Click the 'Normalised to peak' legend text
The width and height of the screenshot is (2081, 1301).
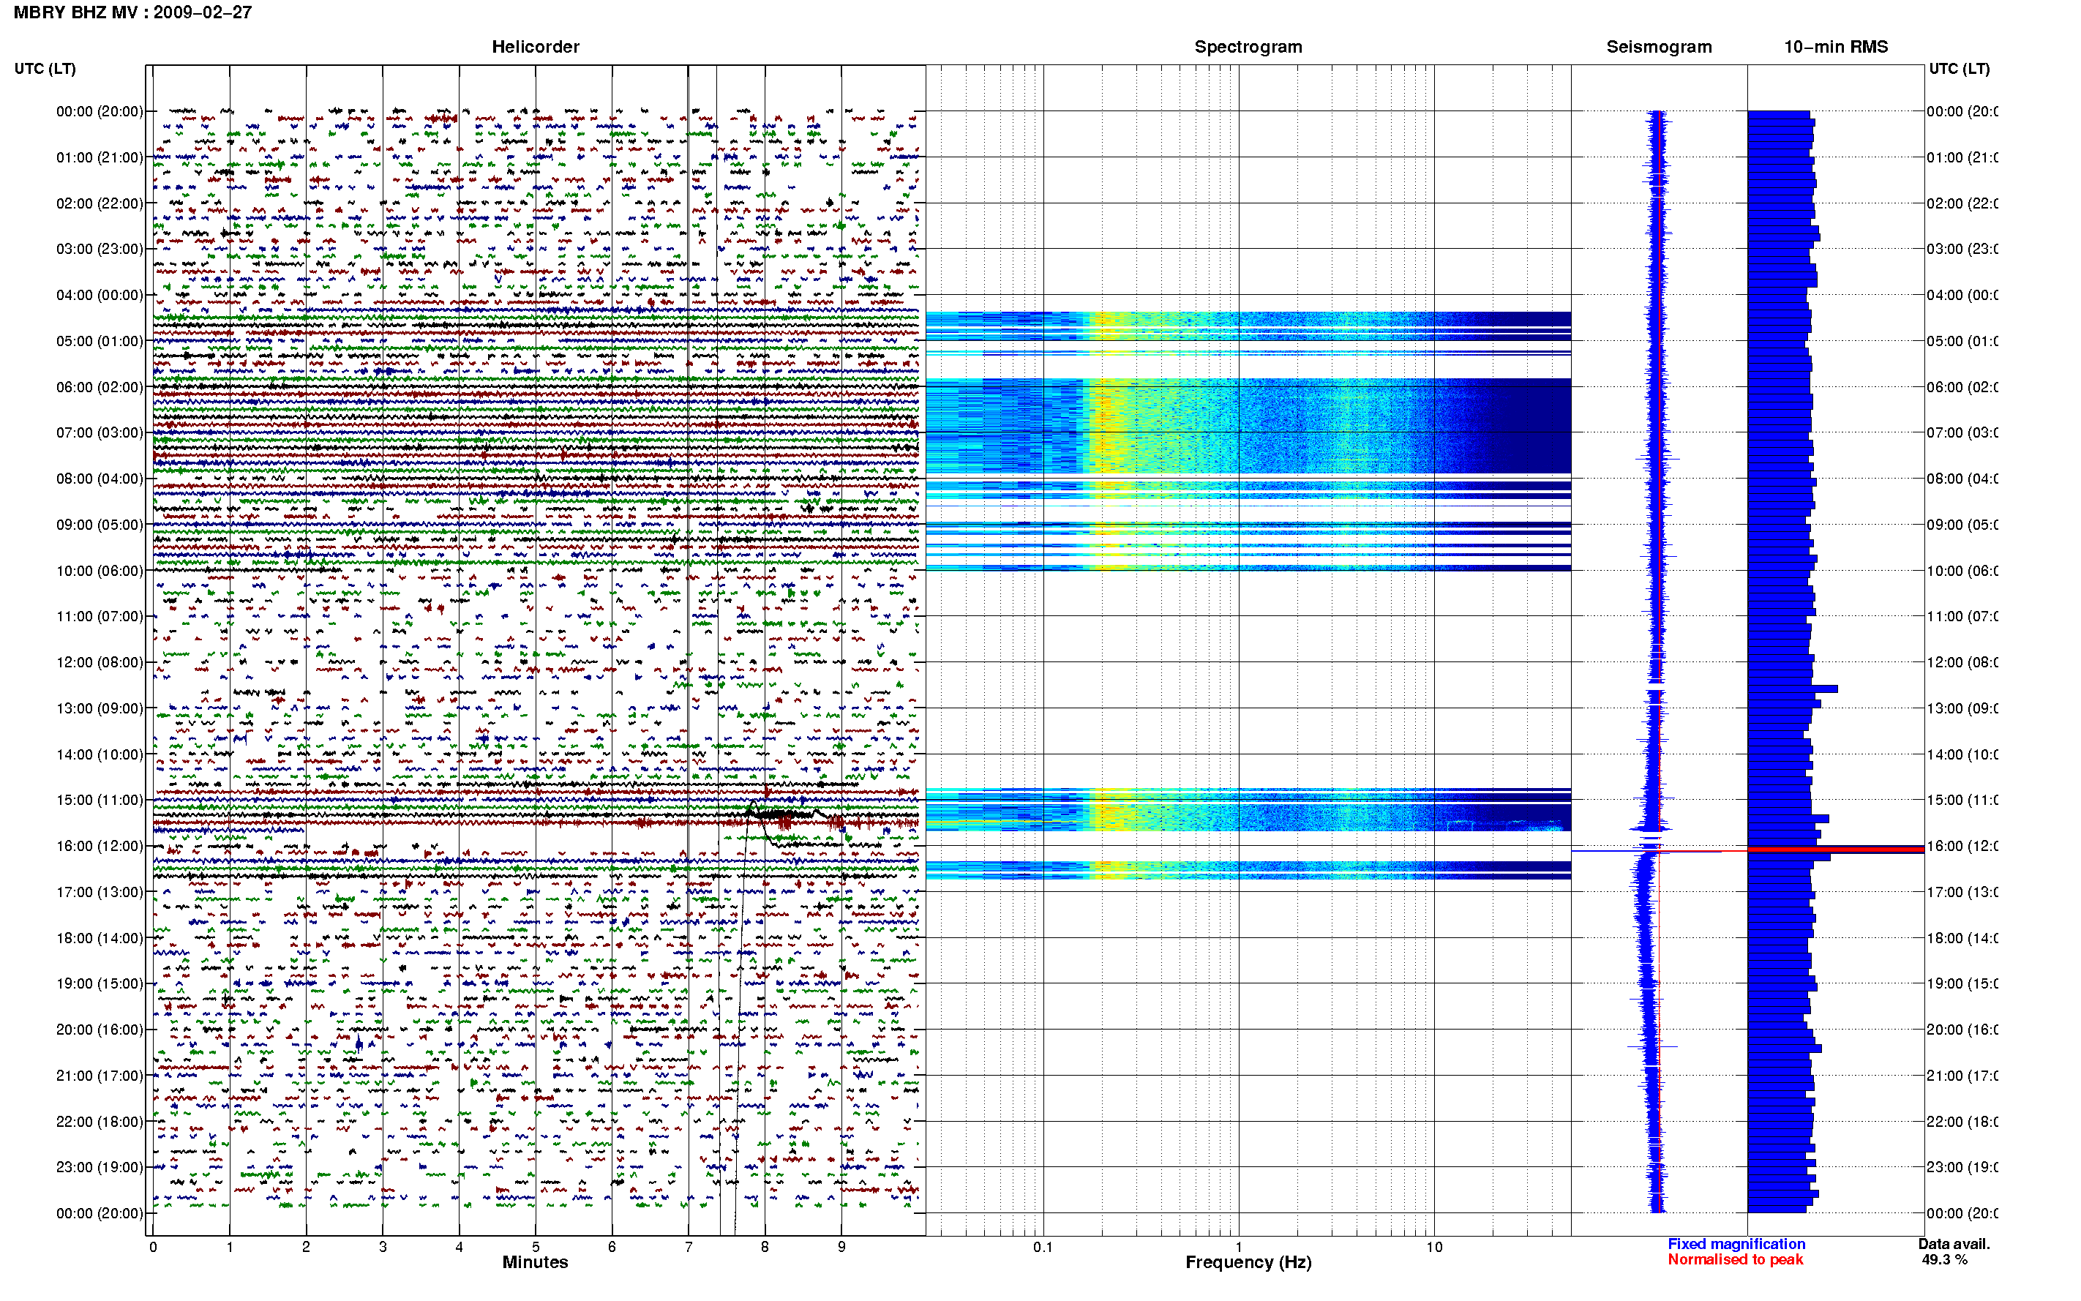(1735, 1260)
